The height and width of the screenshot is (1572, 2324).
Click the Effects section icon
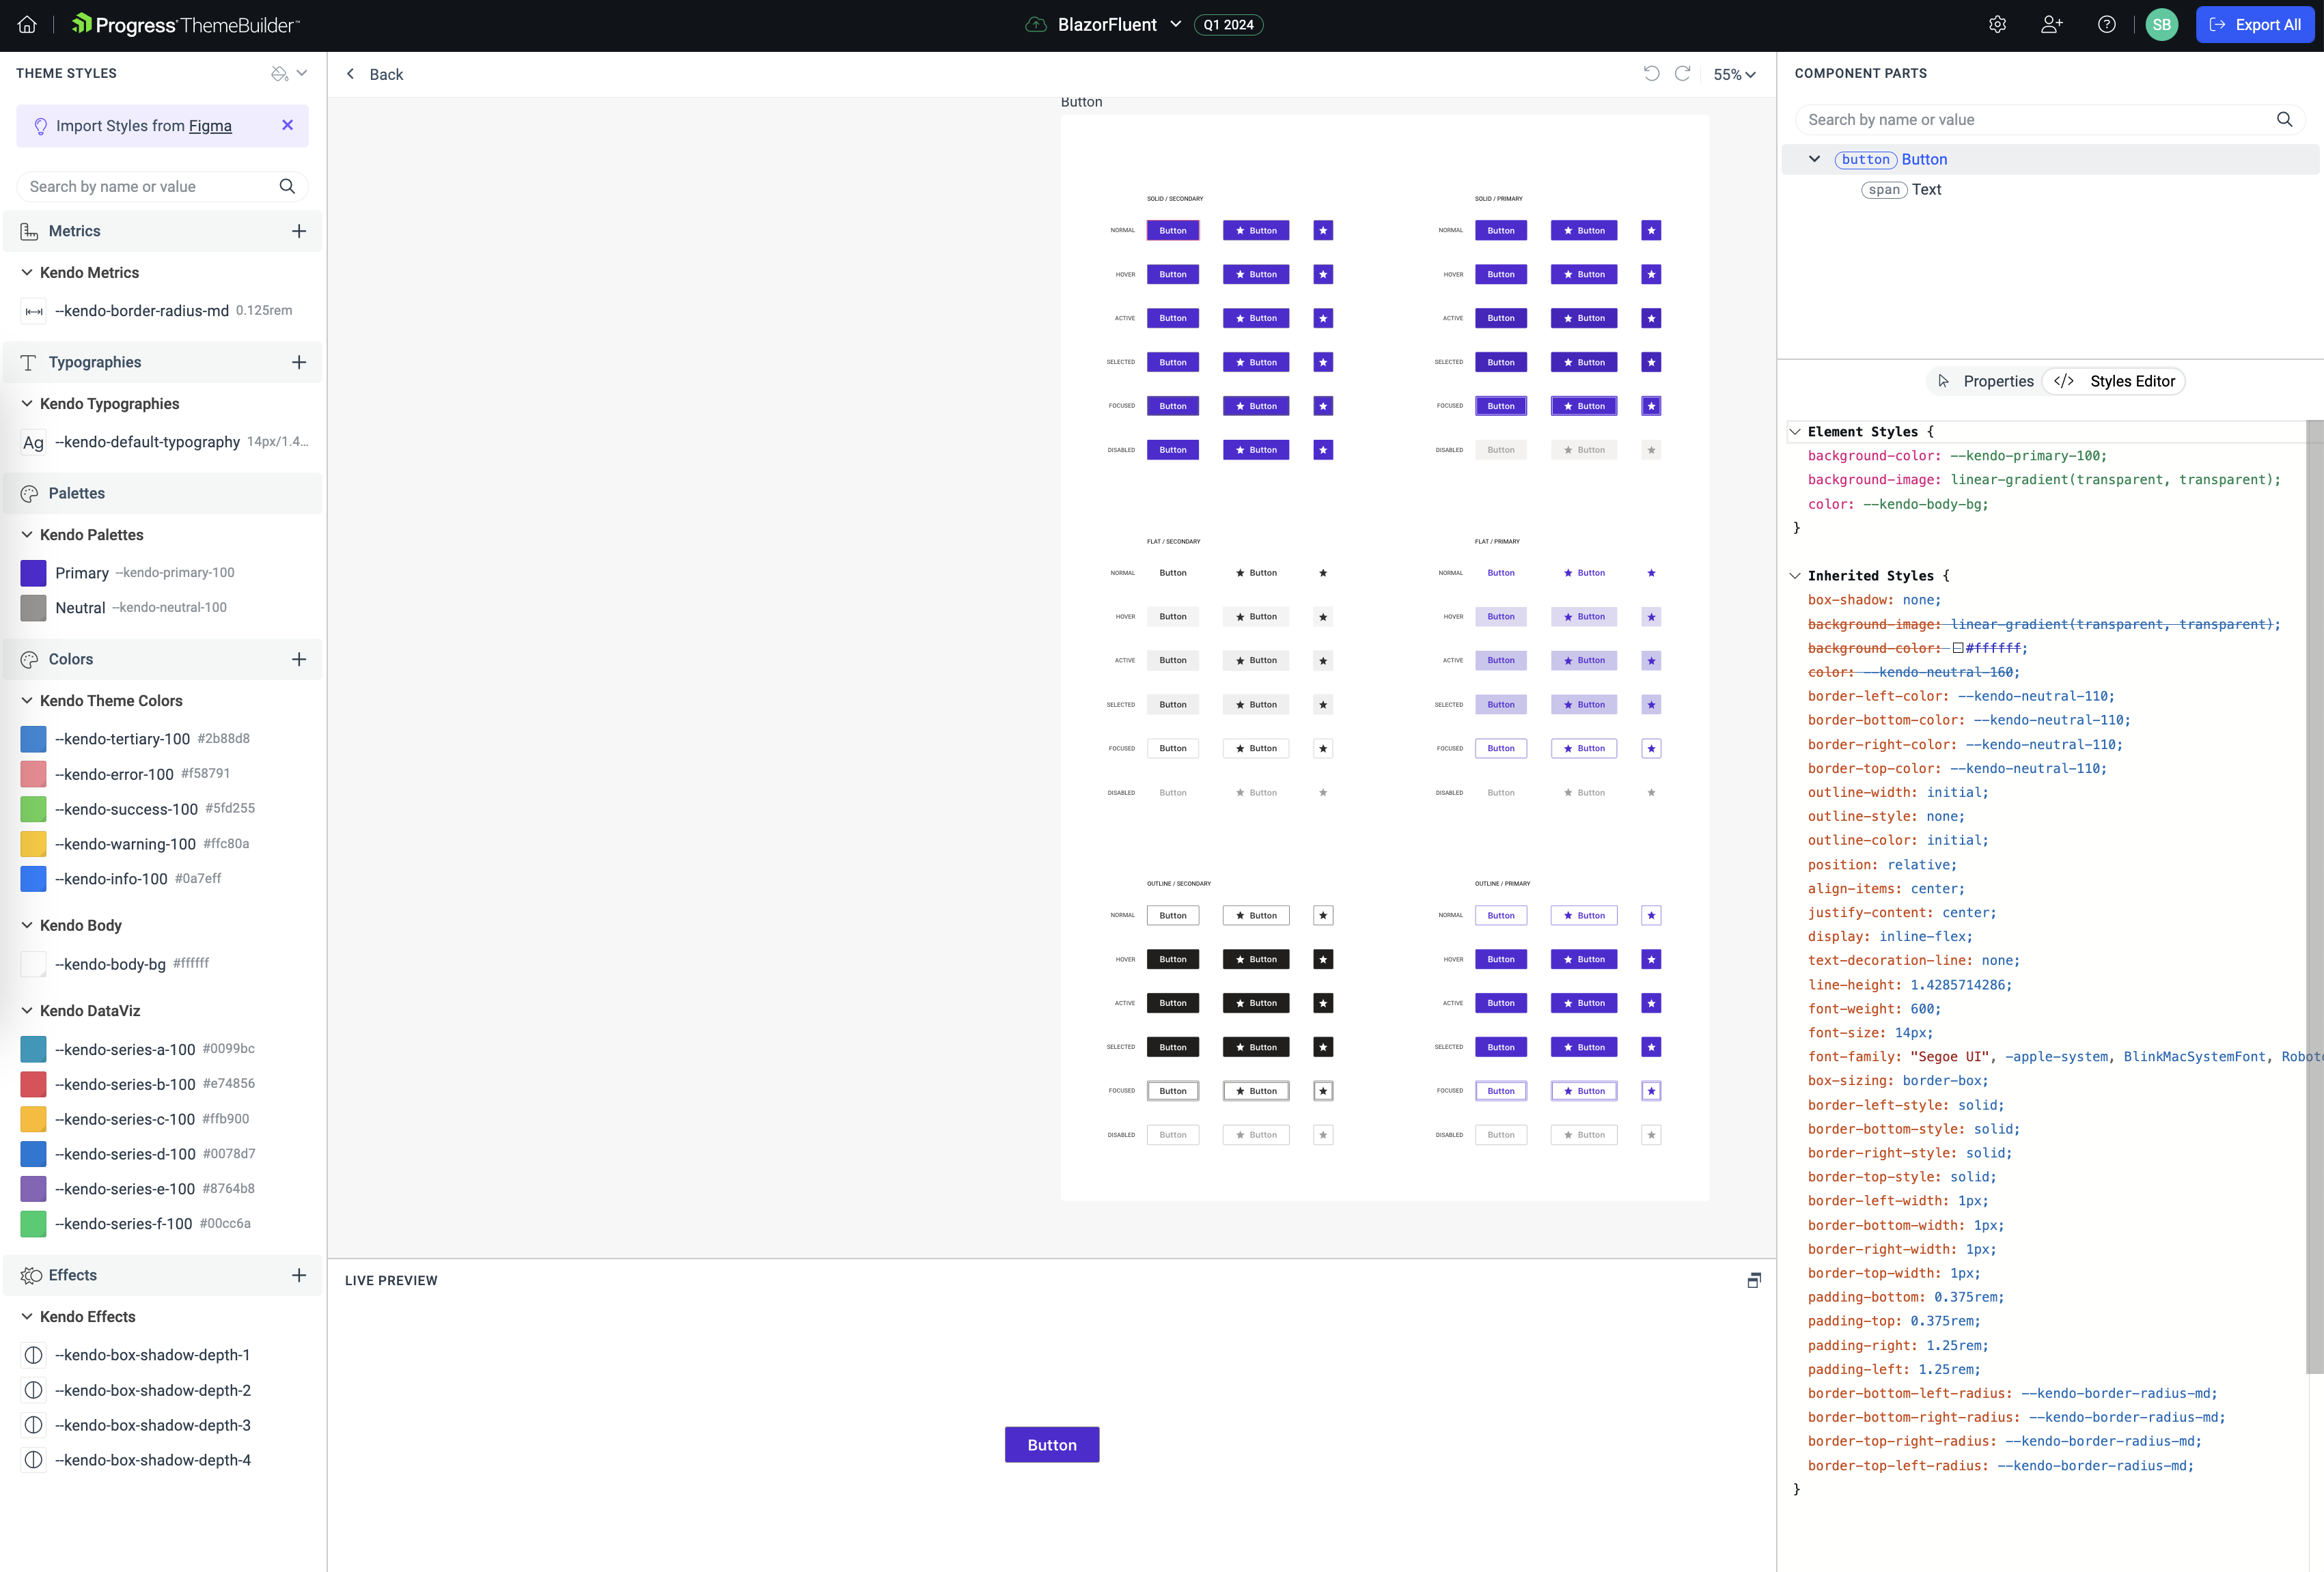(31, 1275)
